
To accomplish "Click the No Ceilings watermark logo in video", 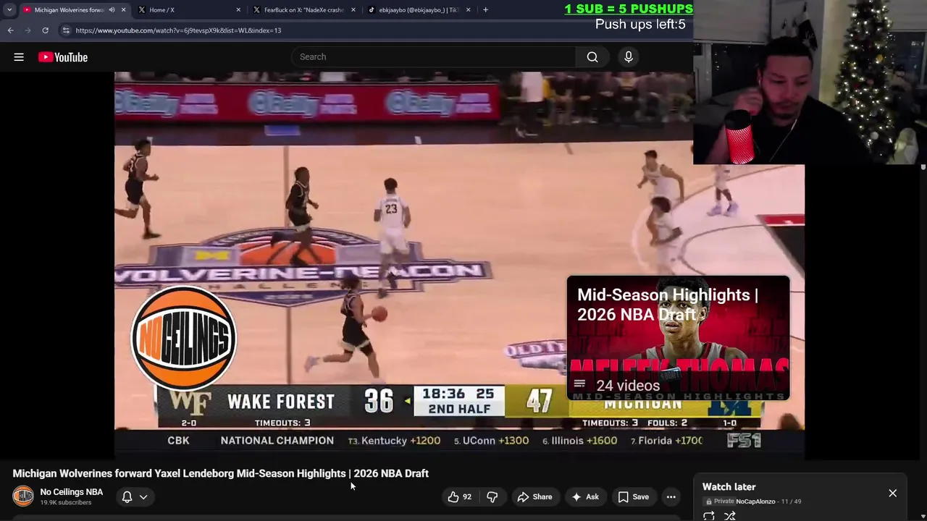I will 184,338.
